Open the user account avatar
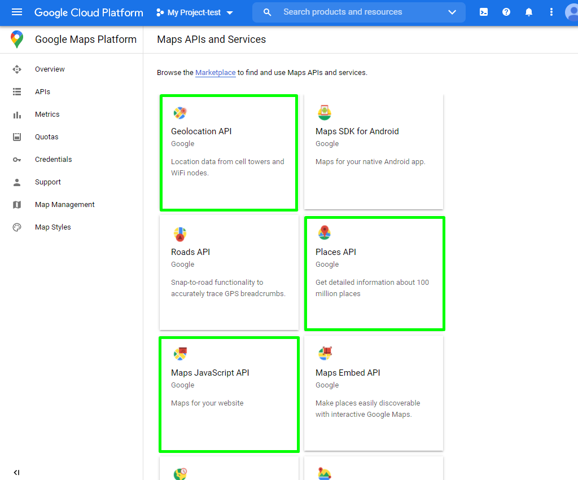This screenshot has width=578, height=480. point(572,12)
